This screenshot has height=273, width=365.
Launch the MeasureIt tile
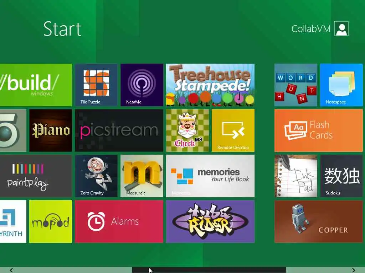tap(142, 176)
